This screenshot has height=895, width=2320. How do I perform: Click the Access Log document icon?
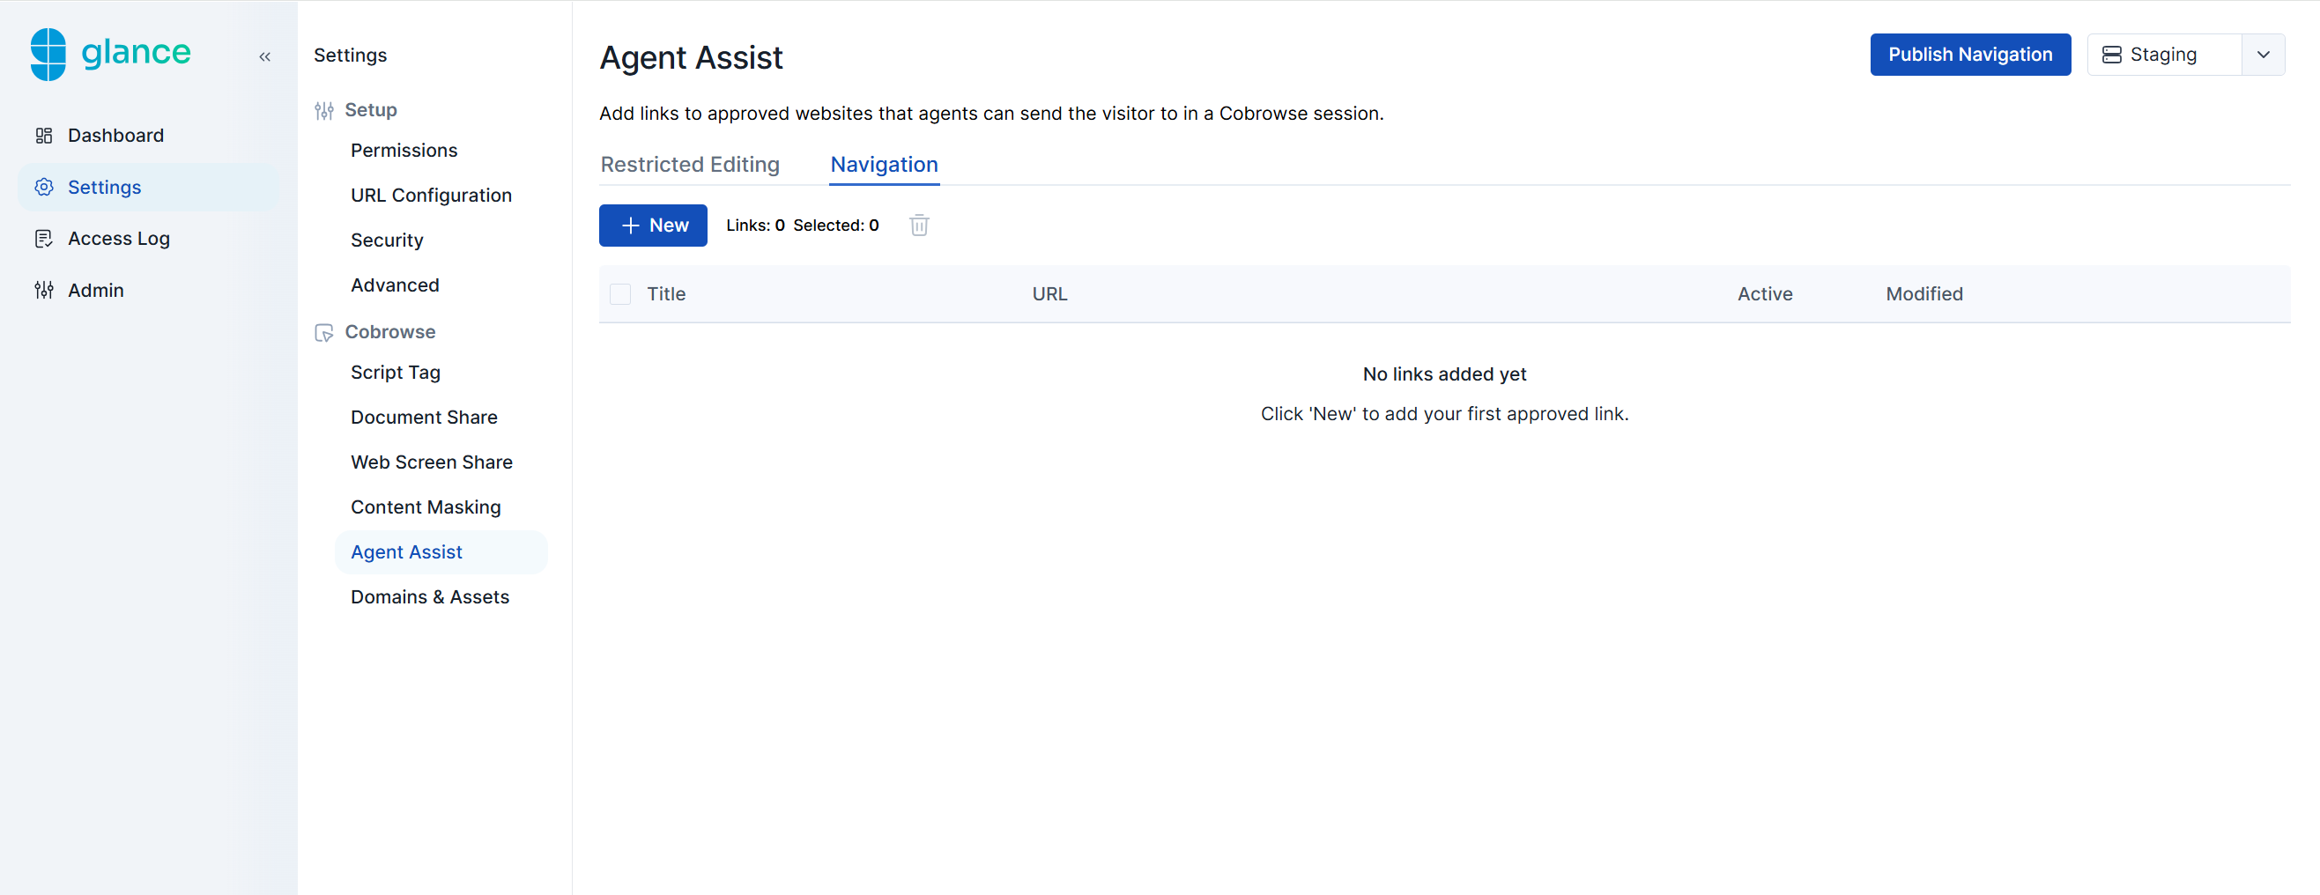coord(44,238)
